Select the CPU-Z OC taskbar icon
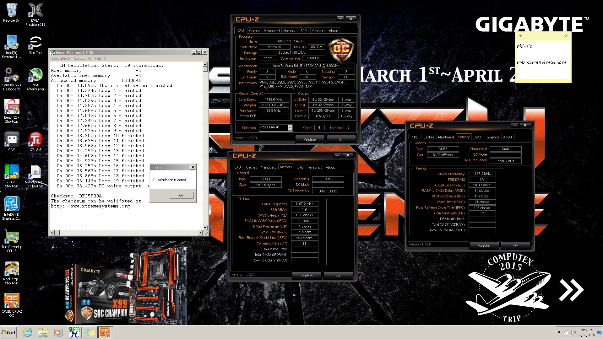This screenshot has height=339, width=603. pos(105,332)
